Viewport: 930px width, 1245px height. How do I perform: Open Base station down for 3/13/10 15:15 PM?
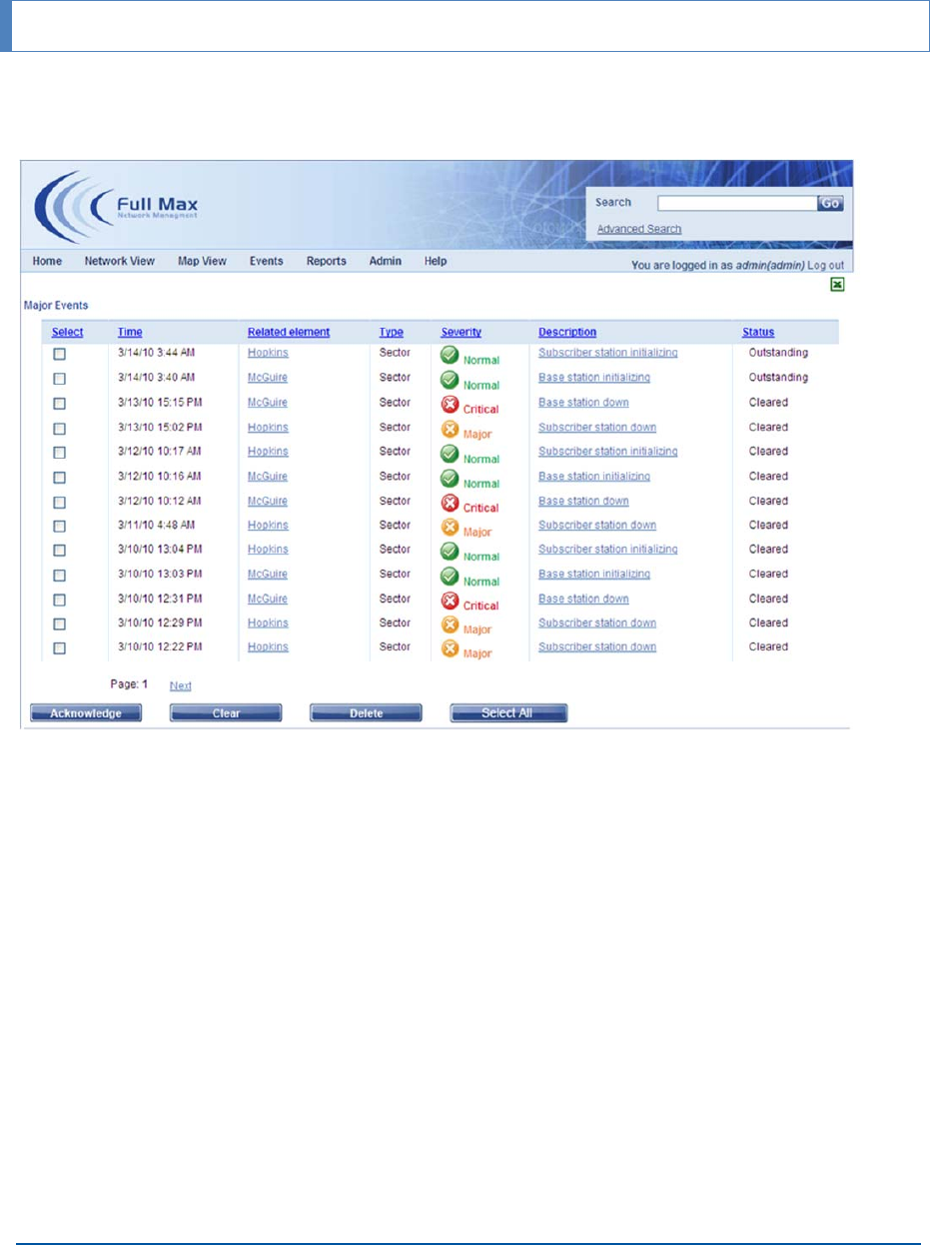click(x=583, y=403)
